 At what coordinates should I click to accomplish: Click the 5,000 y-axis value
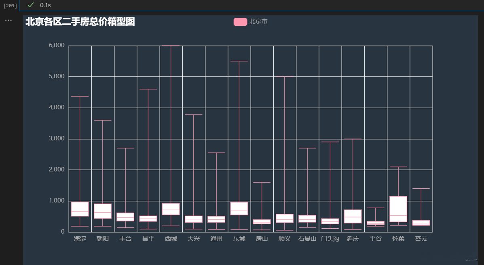click(x=57, y=76)
